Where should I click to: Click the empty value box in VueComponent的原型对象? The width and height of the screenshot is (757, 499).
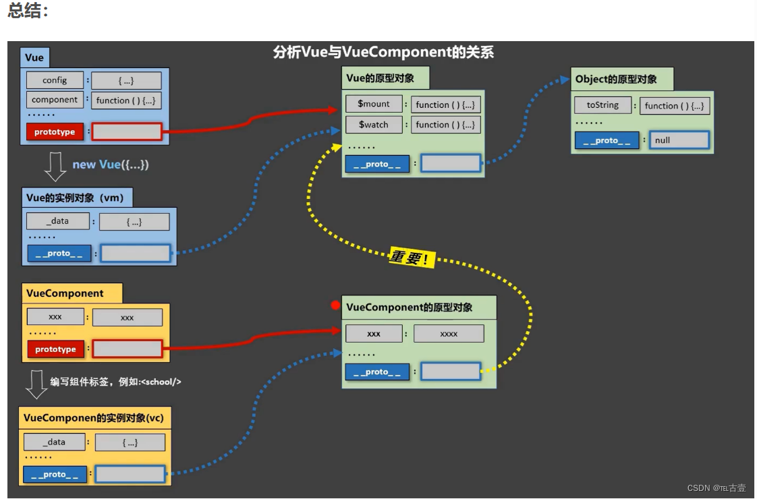coord(451,372)
